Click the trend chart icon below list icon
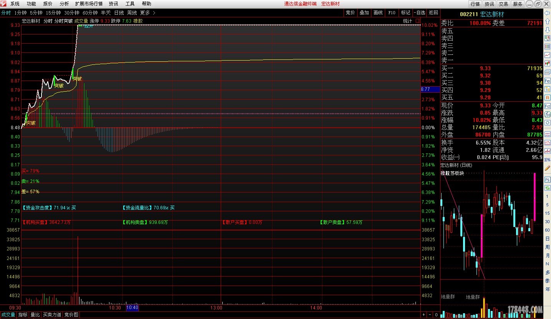The width and height of the screenshot is (551, 319). (x=547, y=55)
